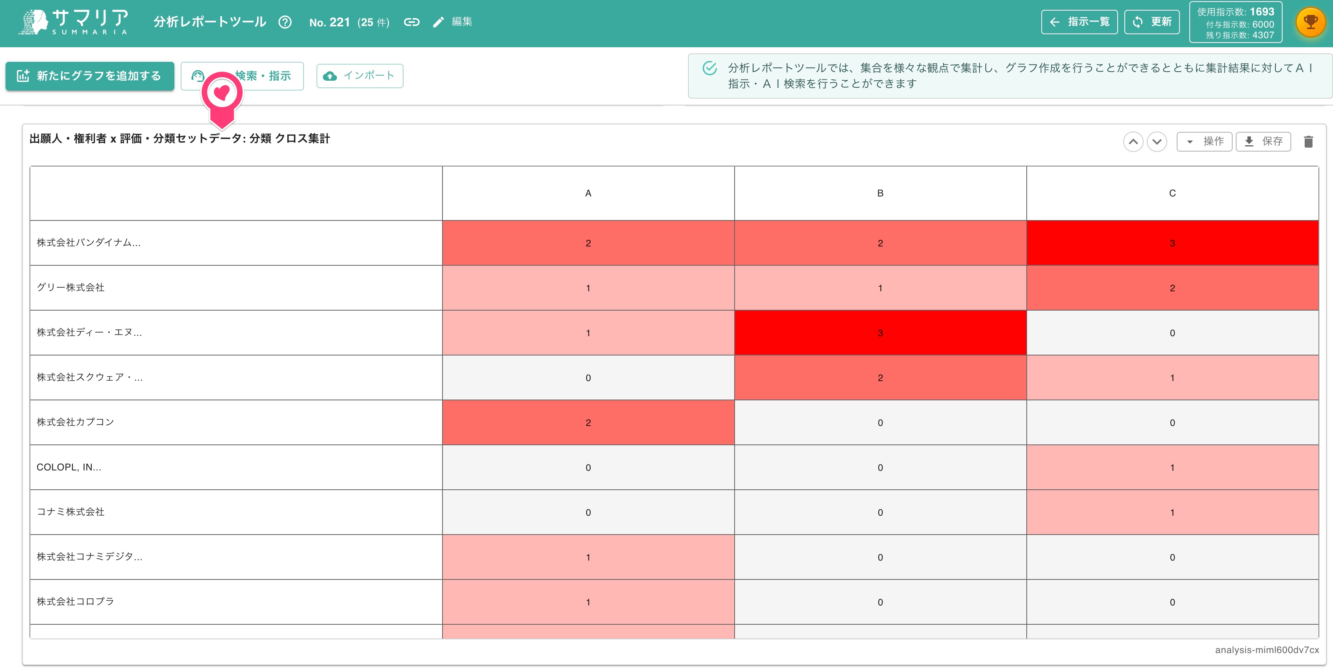This screenshot has height=670, width=1333.
Task: Click the cross-tab chart title text
Action: (180, 139)
